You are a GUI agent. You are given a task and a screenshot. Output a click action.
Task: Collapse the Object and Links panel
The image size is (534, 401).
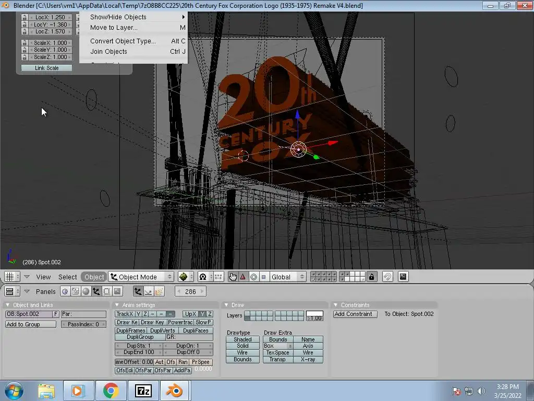point(7,305)
